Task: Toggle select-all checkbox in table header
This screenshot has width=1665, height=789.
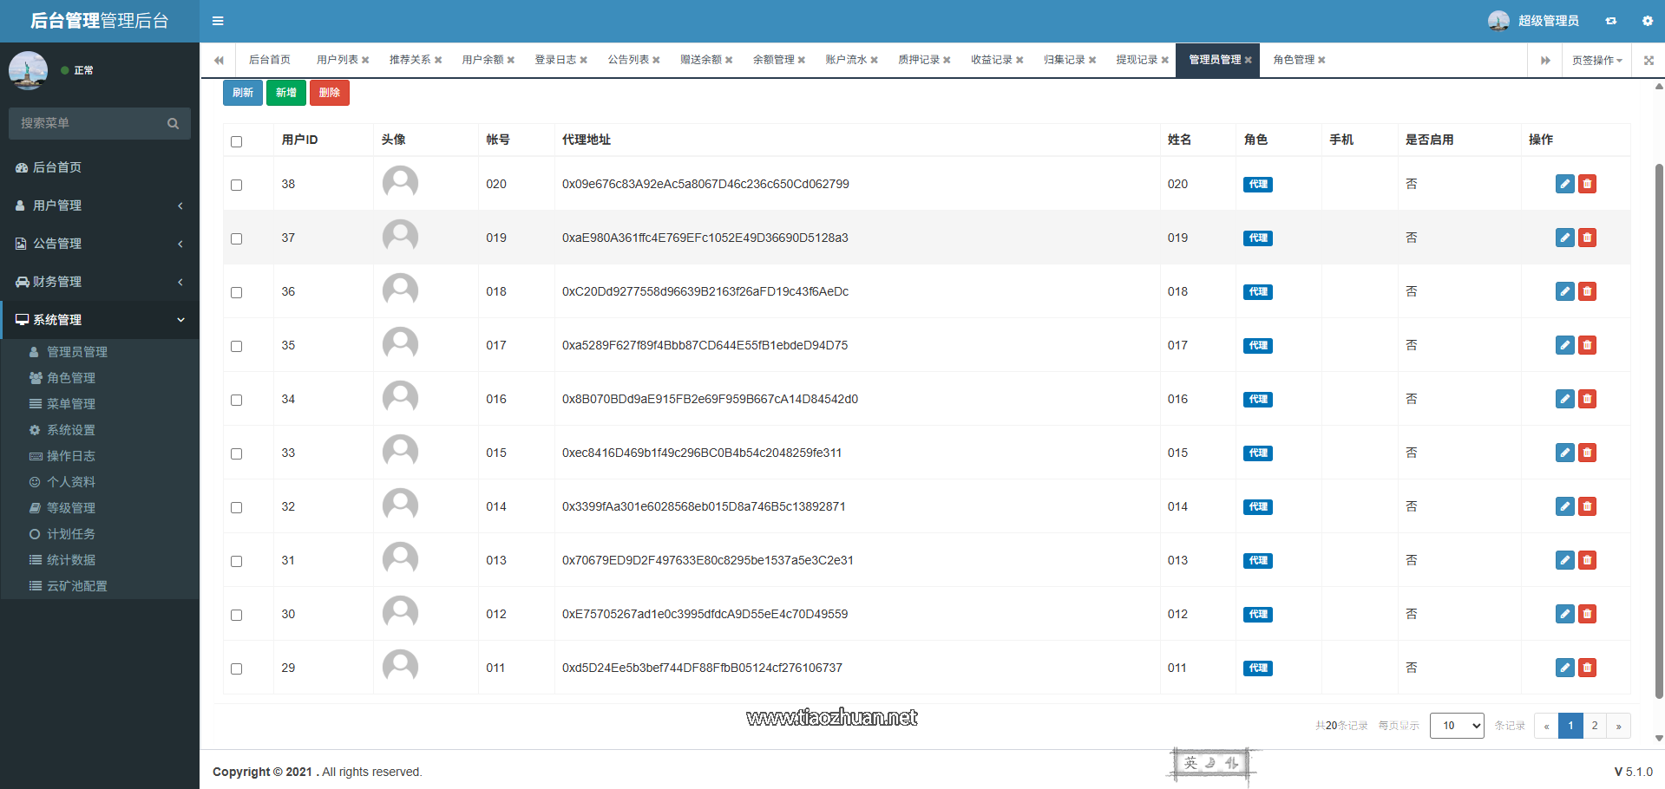Action: [x=236, y=141]
